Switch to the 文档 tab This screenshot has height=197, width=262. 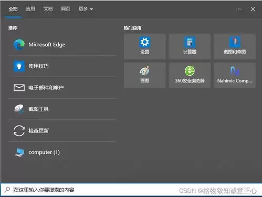[48, 9]
